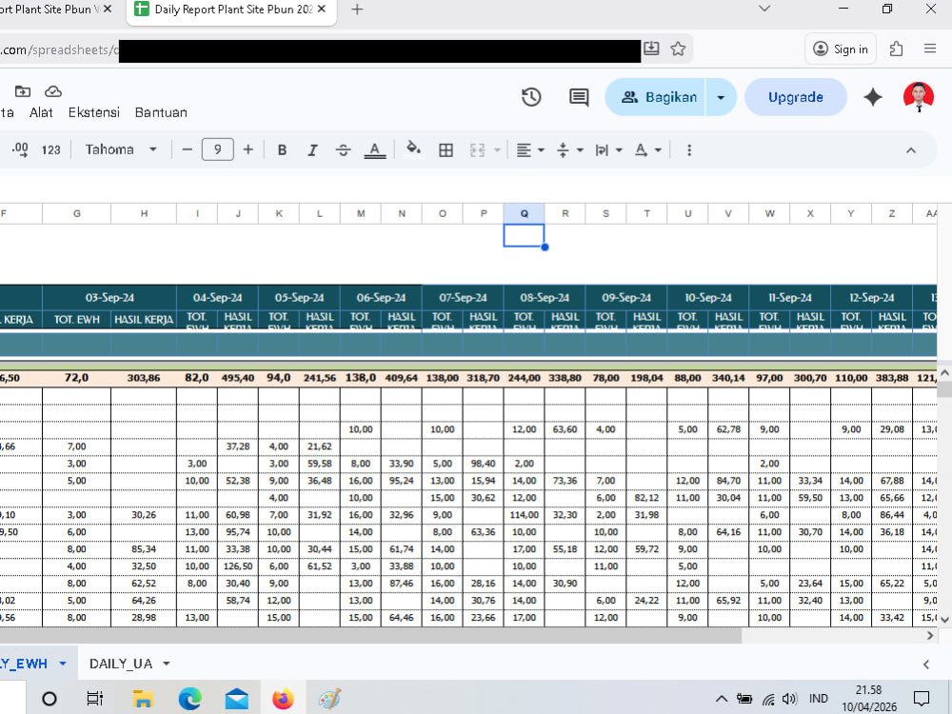This screenshot has width=952, height=714.
Task: Check cloud save status icon
Action: [53, 91]
